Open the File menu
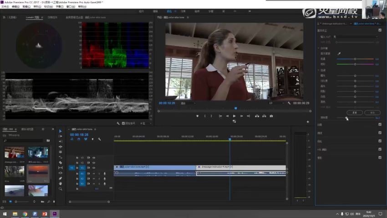This screenshot has width=387, height=218. 5,7
